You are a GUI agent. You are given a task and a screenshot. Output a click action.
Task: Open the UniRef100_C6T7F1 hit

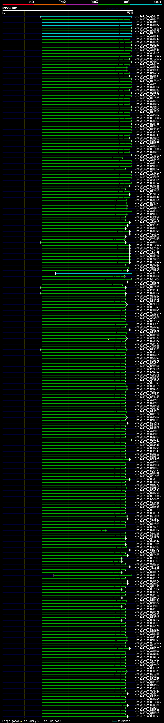(x=147, y=279)
